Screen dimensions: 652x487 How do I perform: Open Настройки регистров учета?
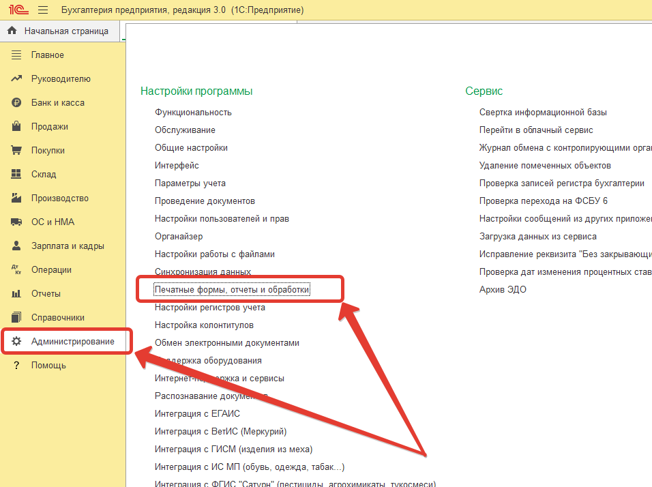210,308
